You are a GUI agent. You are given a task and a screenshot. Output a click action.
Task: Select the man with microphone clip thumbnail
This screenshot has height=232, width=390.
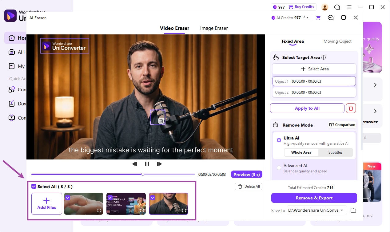(x=169, y=203)
